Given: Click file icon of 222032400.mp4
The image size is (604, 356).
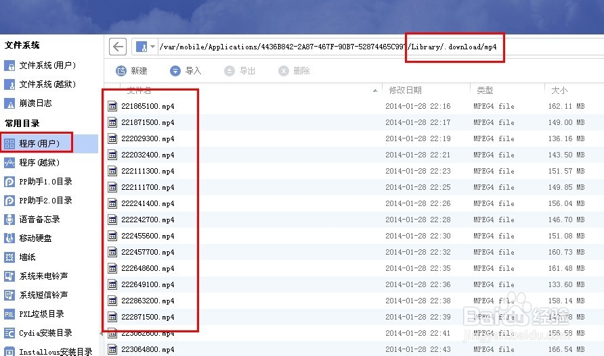Looking at the screenshot, I should click(112, 155).
